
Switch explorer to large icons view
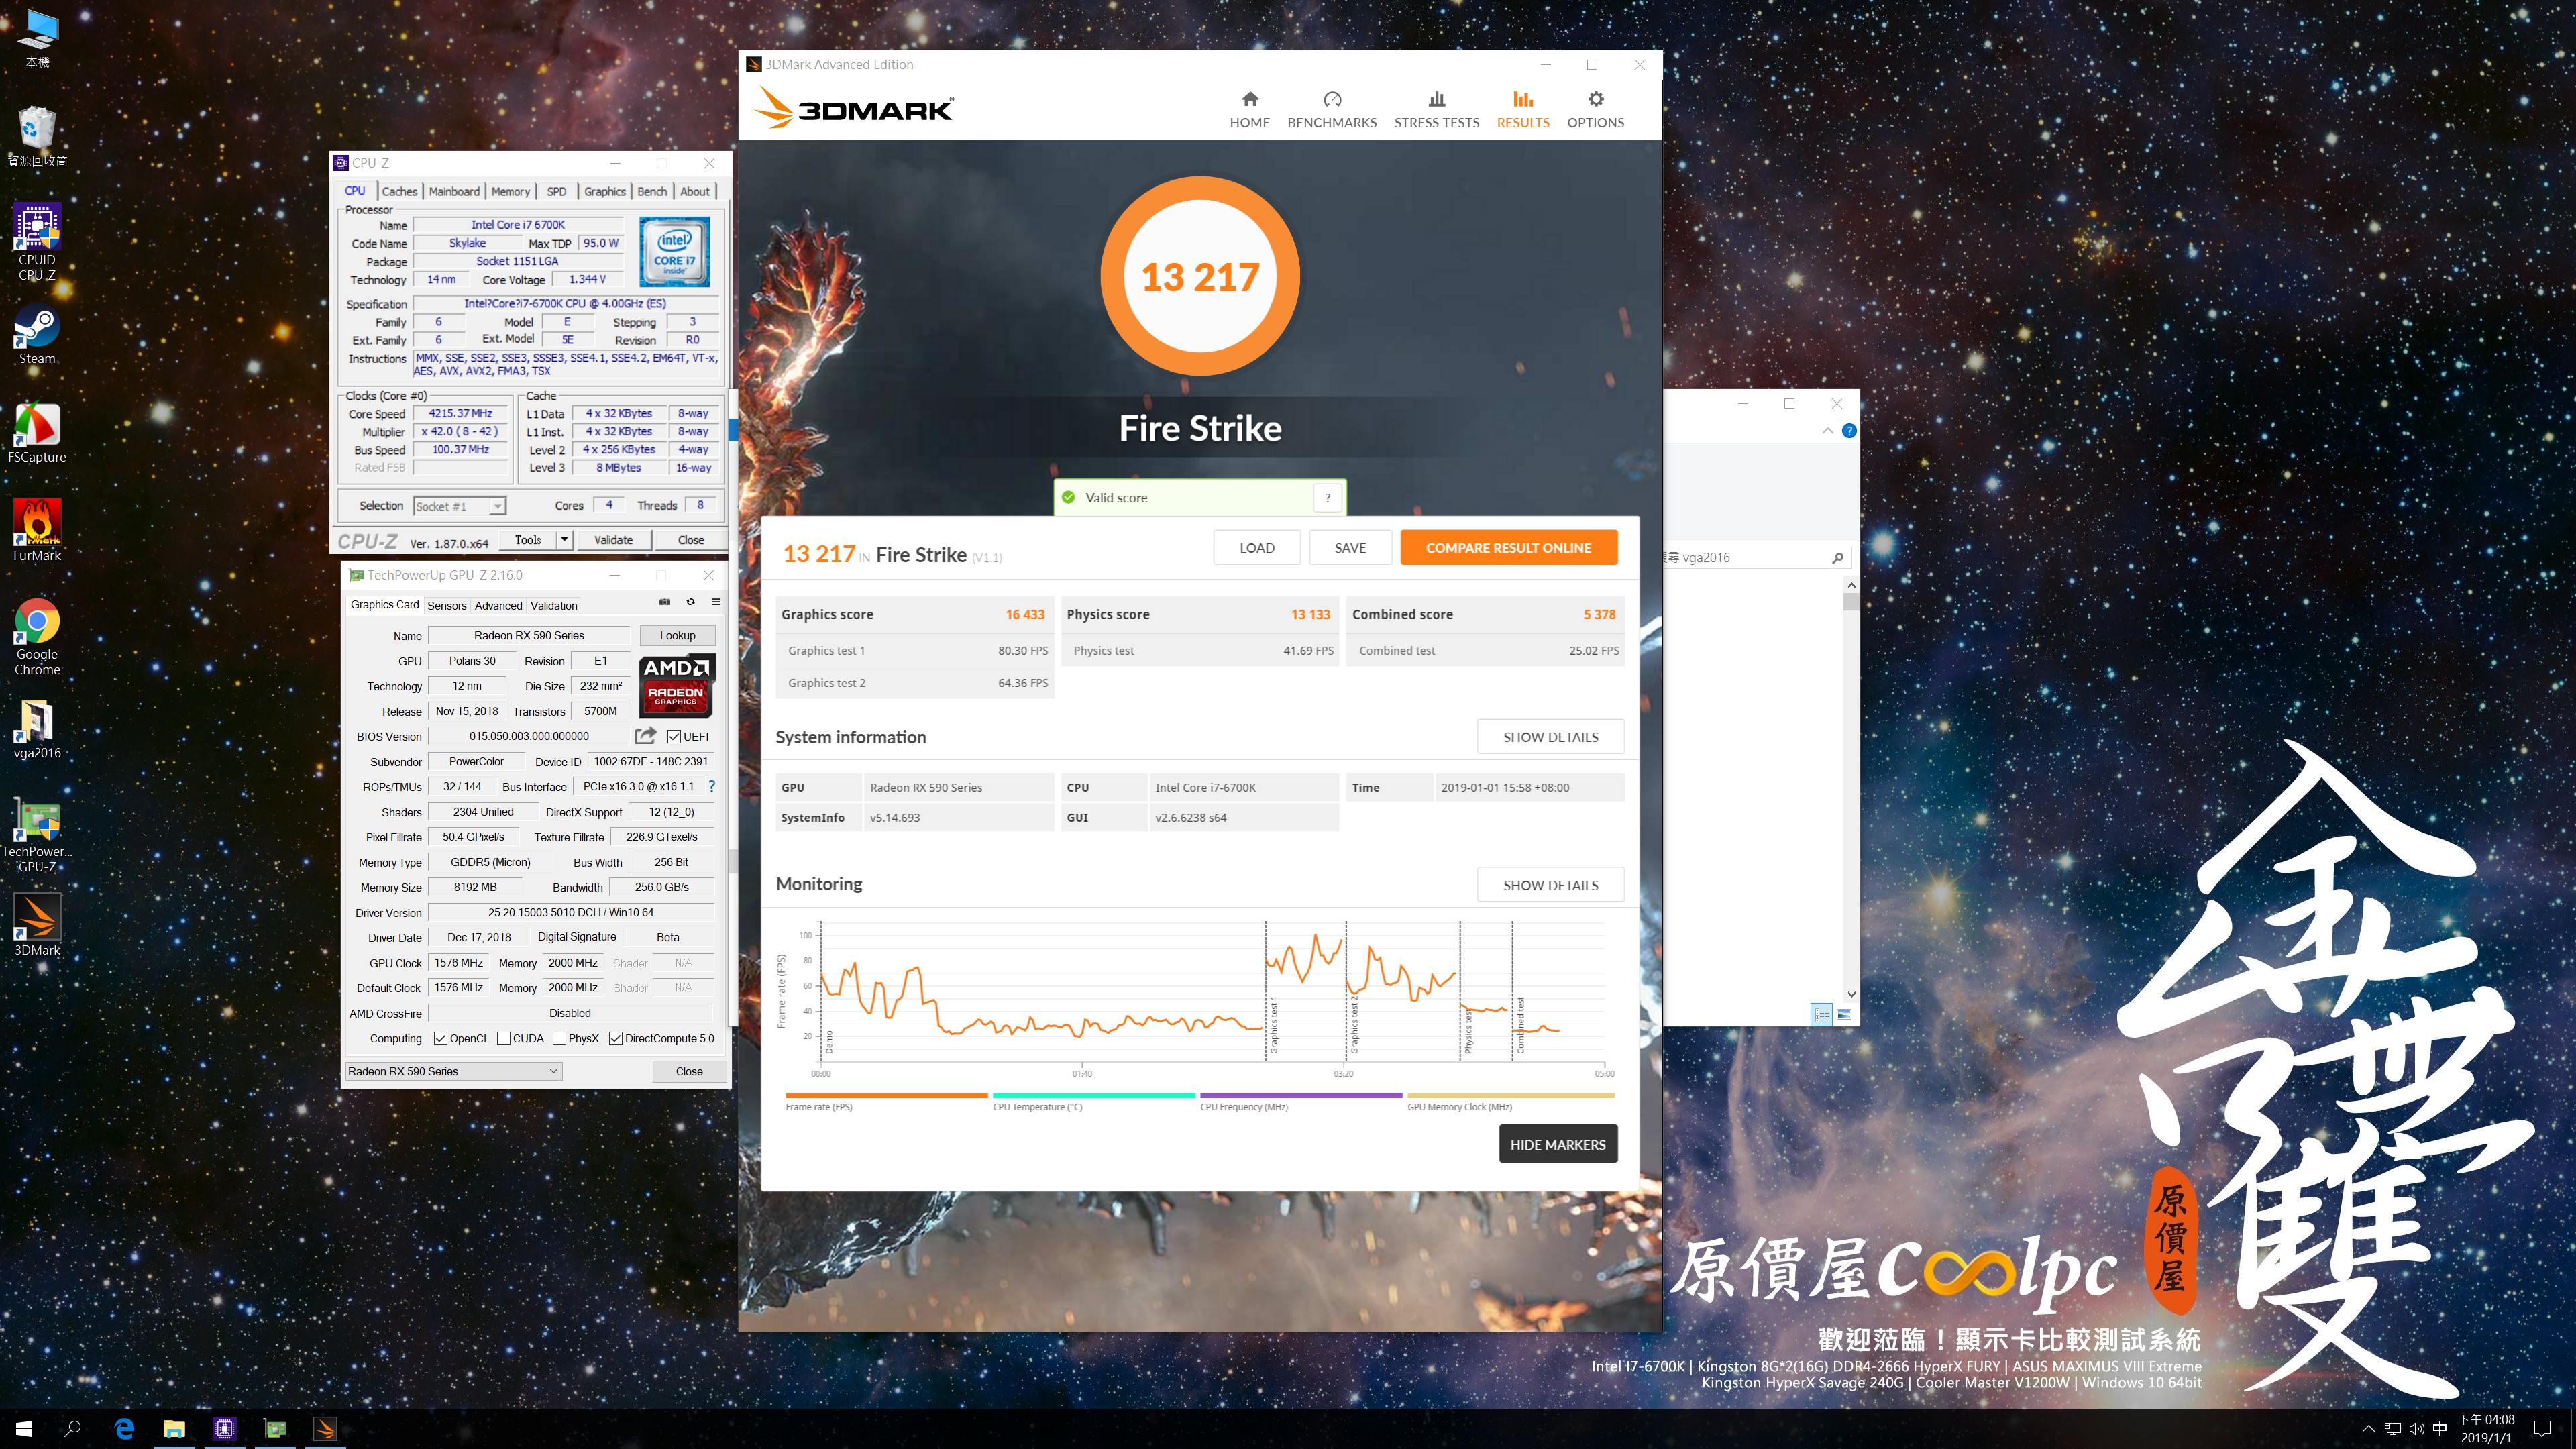click(x=1844, y=1014)
